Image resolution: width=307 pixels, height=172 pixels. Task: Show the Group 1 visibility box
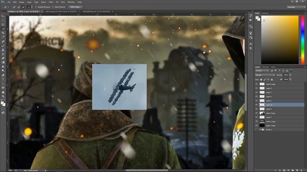pos(257,129)
